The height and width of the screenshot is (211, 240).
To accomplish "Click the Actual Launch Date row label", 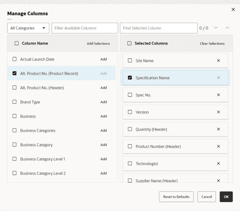I will click(x=37, y=59).
